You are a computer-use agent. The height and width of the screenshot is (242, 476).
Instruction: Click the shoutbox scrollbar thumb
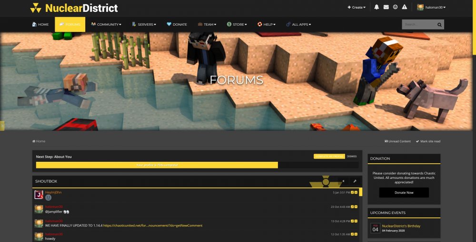tap(361, 192)
